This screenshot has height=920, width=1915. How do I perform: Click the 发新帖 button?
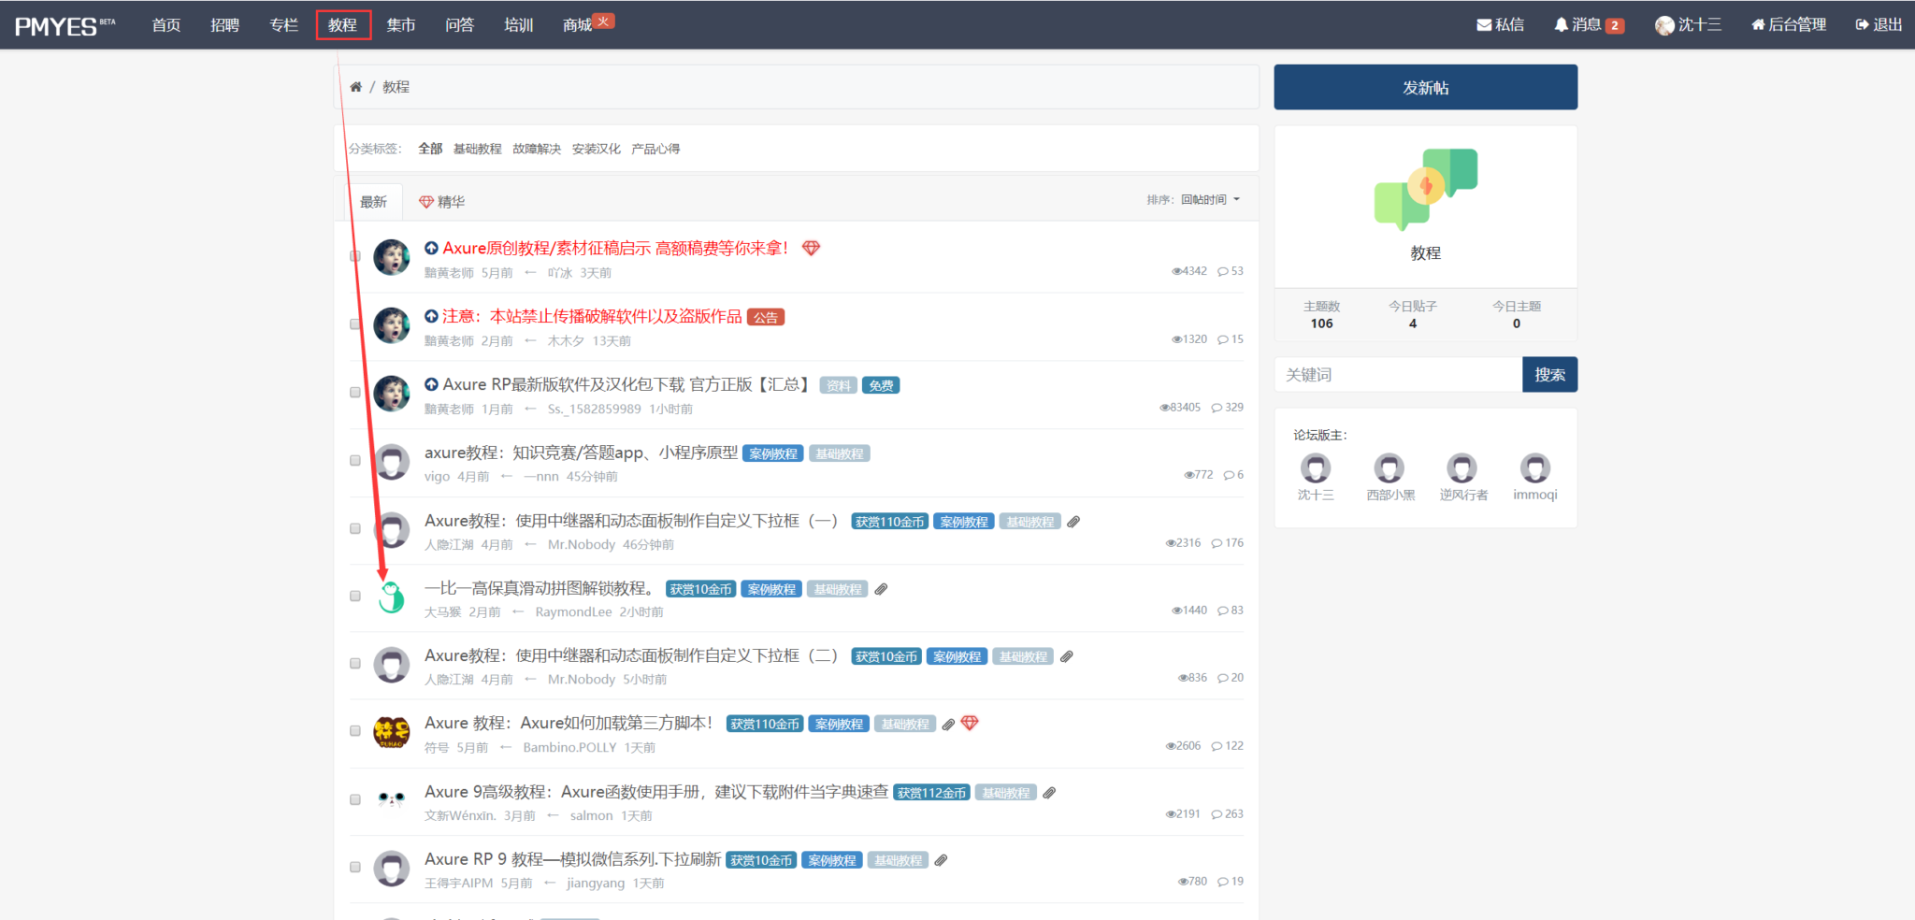[x=1425, y=87]
